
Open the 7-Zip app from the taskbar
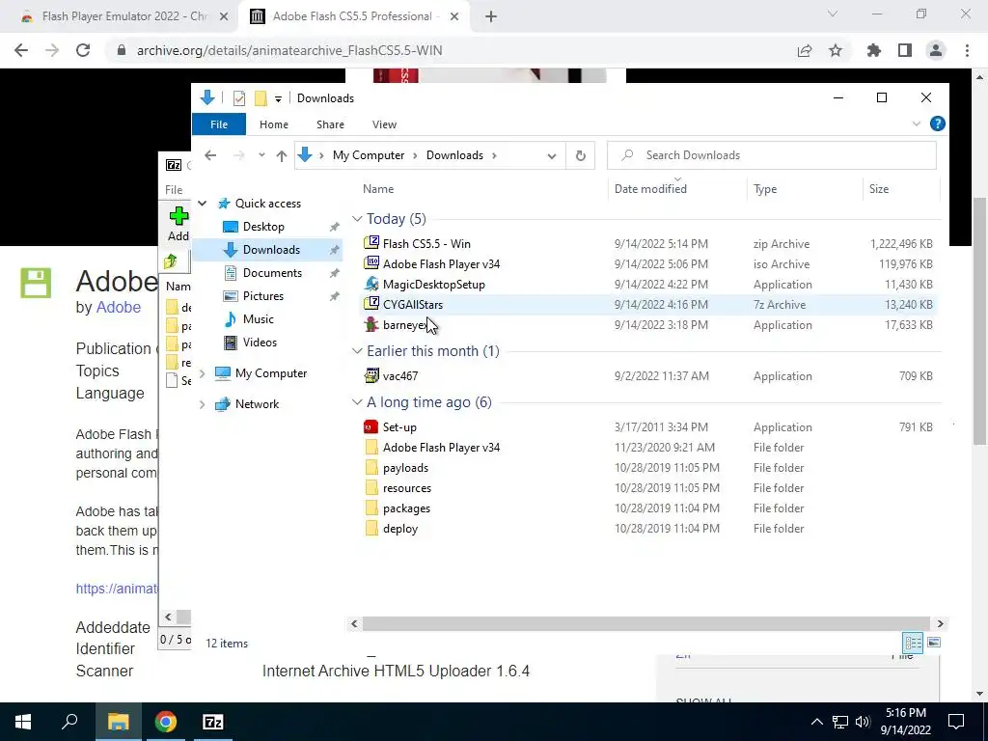(x=213, y=722)
